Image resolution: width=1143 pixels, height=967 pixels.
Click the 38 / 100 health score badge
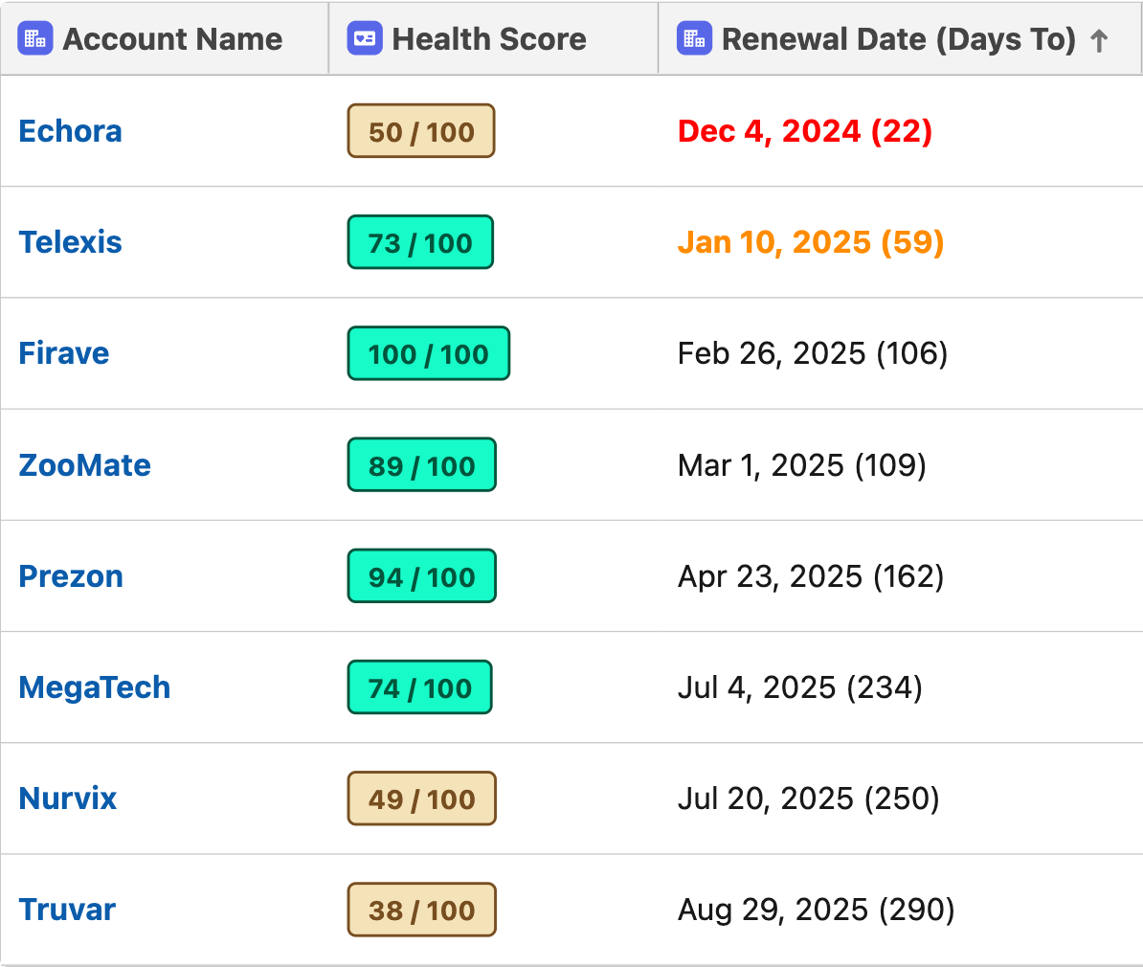422,911
